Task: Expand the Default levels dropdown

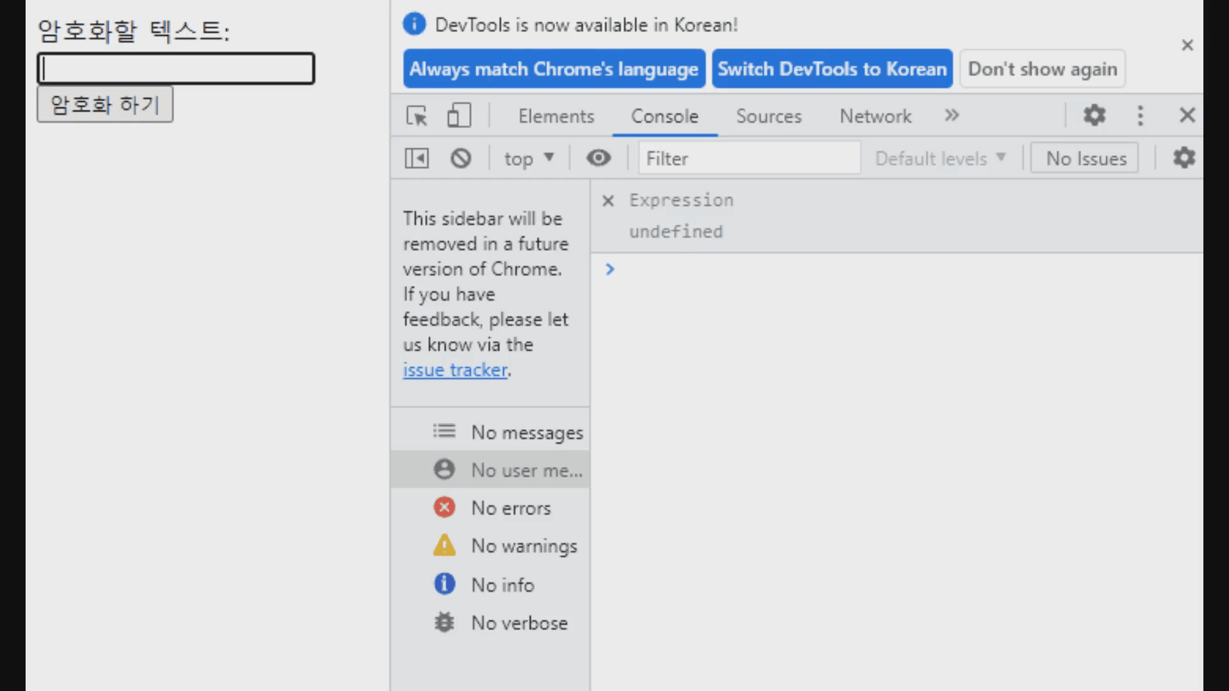Action: (x=940, y=158)
